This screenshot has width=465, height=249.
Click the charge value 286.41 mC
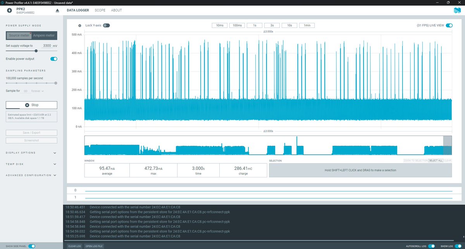click(x=243, y=168)
